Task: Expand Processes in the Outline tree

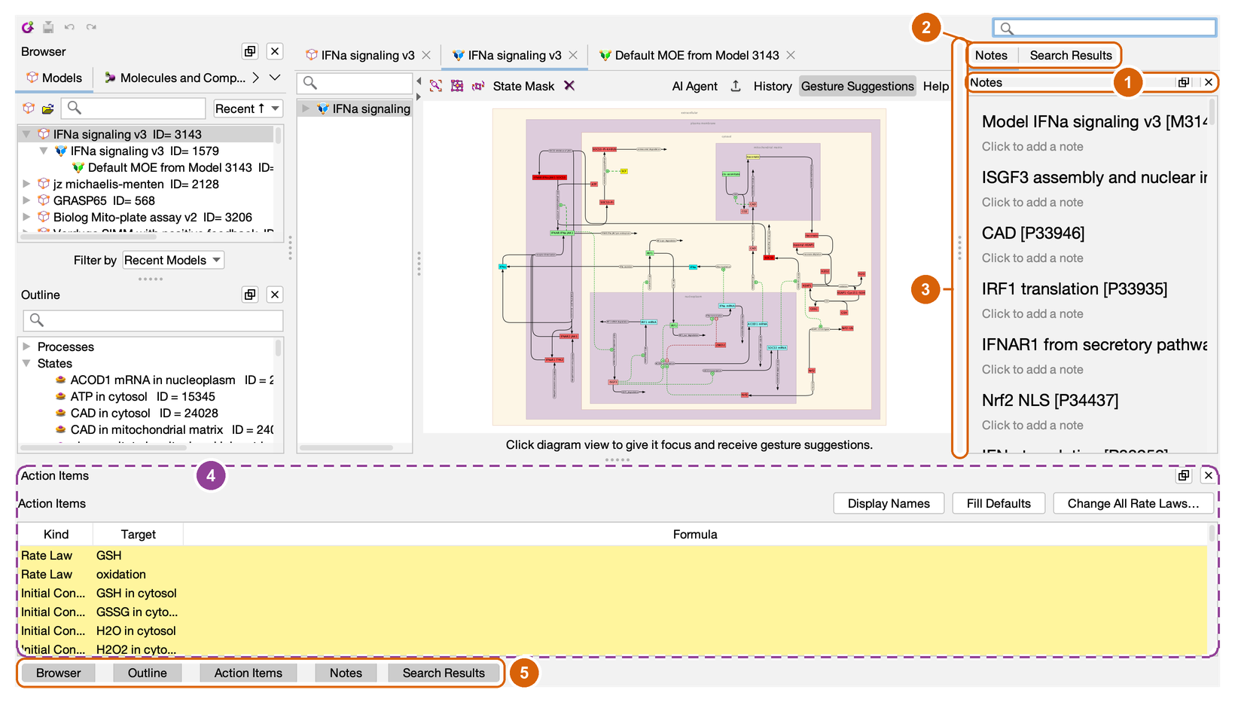Action: 26,346
